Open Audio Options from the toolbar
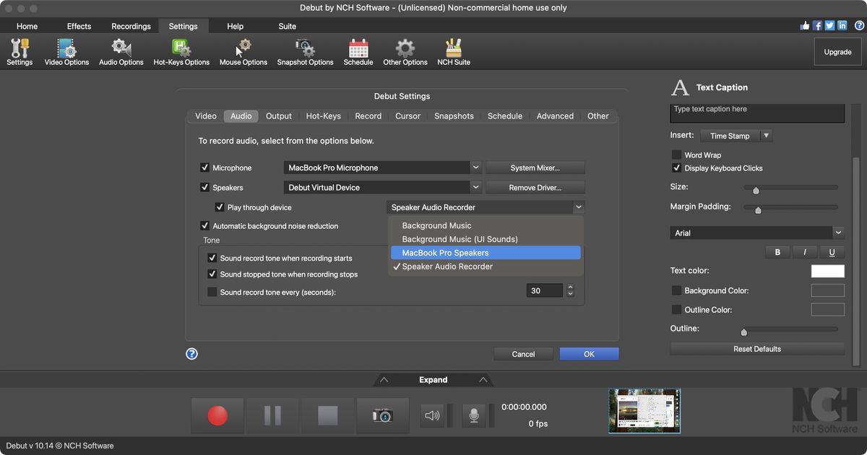Screen dimensions: 867x455 click(x=121, y=51)
